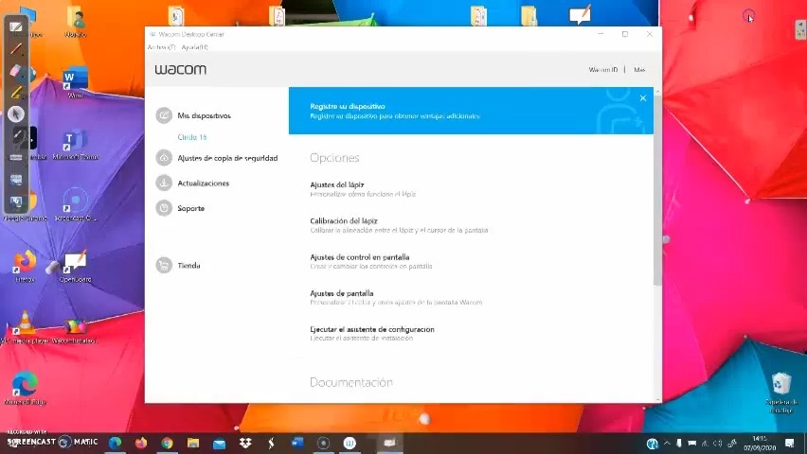Screen dimensions: 807x454
Task: Select the arrow pointer tool in floating palette
Action: [x=16, y=113]
